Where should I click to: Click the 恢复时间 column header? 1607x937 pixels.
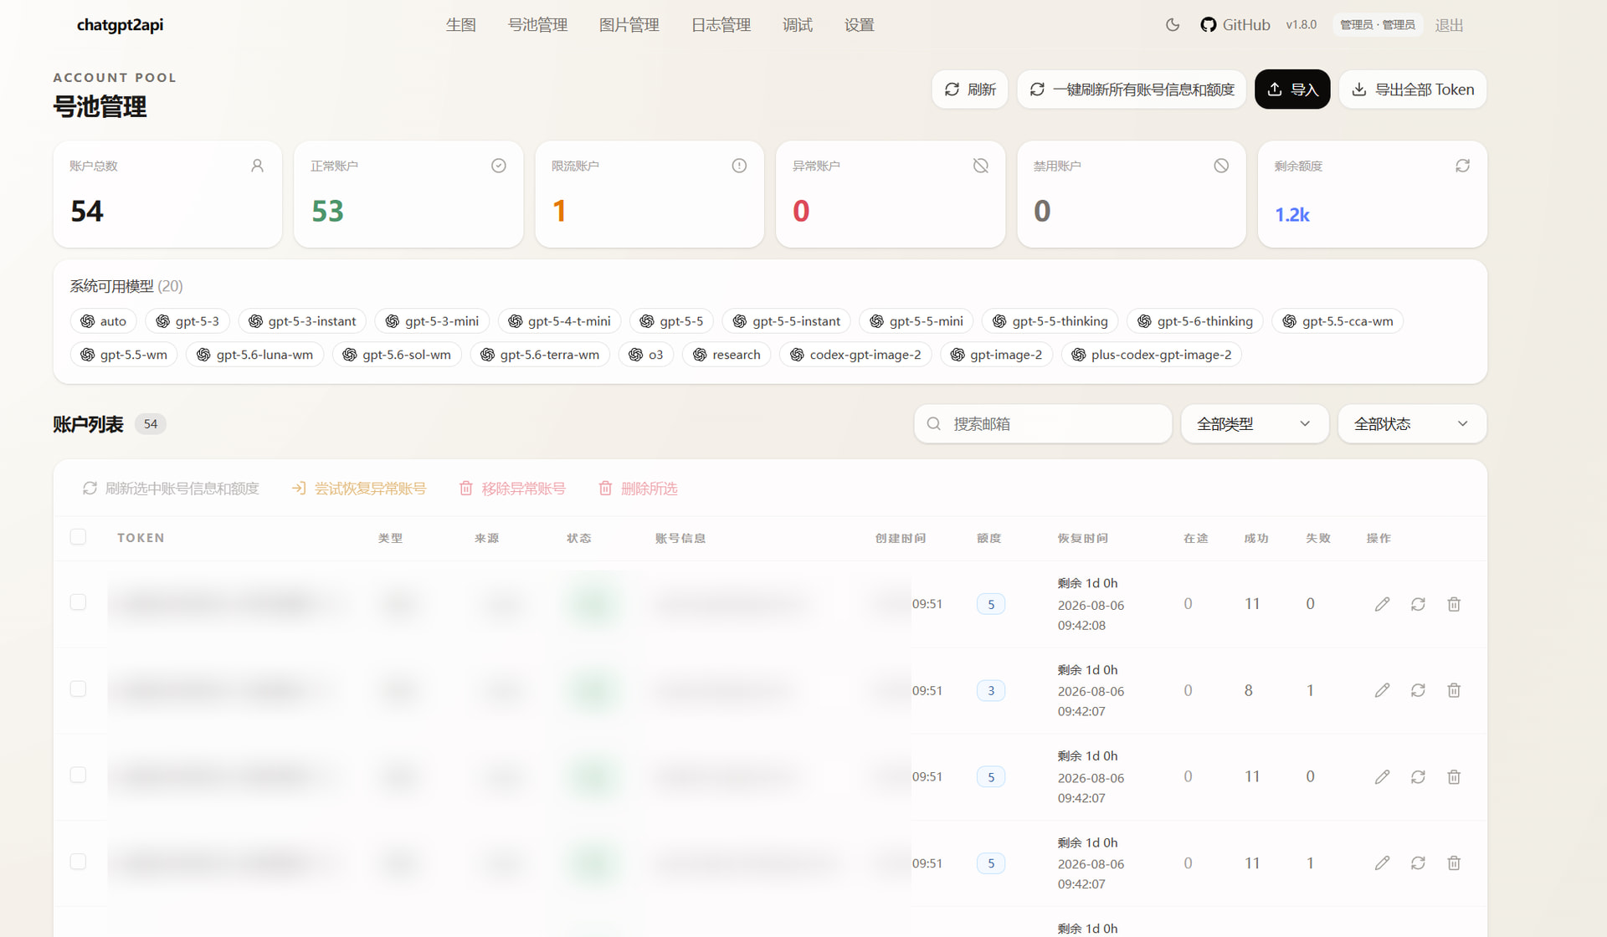pyautogui.click(x=1082, y=538)
